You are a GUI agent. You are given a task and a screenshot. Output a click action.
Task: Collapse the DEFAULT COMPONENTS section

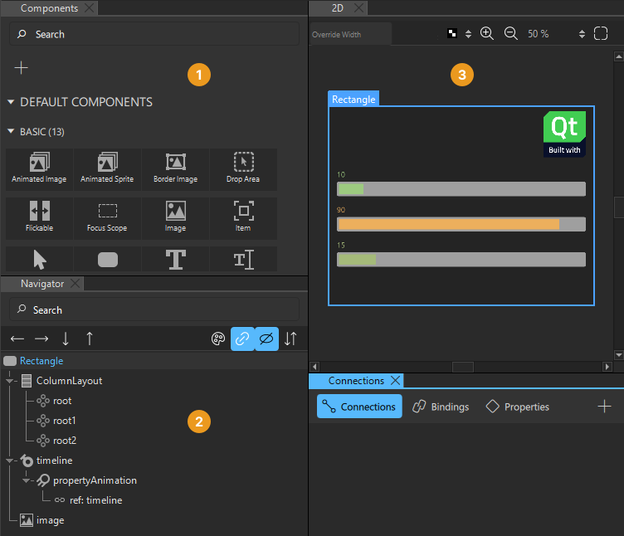coord(11,102)
